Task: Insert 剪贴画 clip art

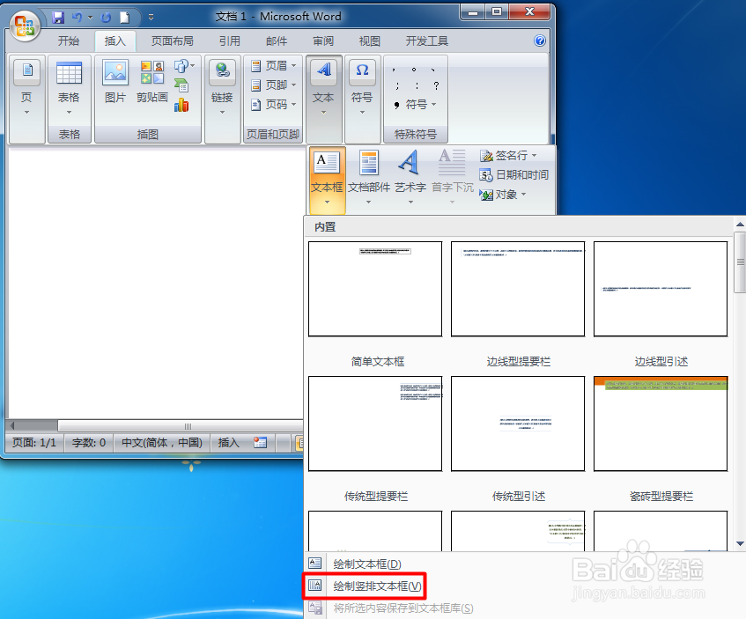Action: click(x=152, y=82)
